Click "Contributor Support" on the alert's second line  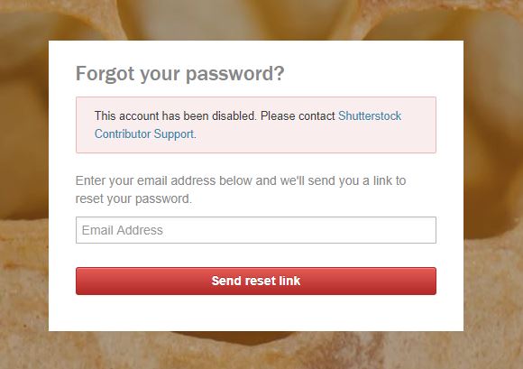pyautogui.click(x=144, y=134)
